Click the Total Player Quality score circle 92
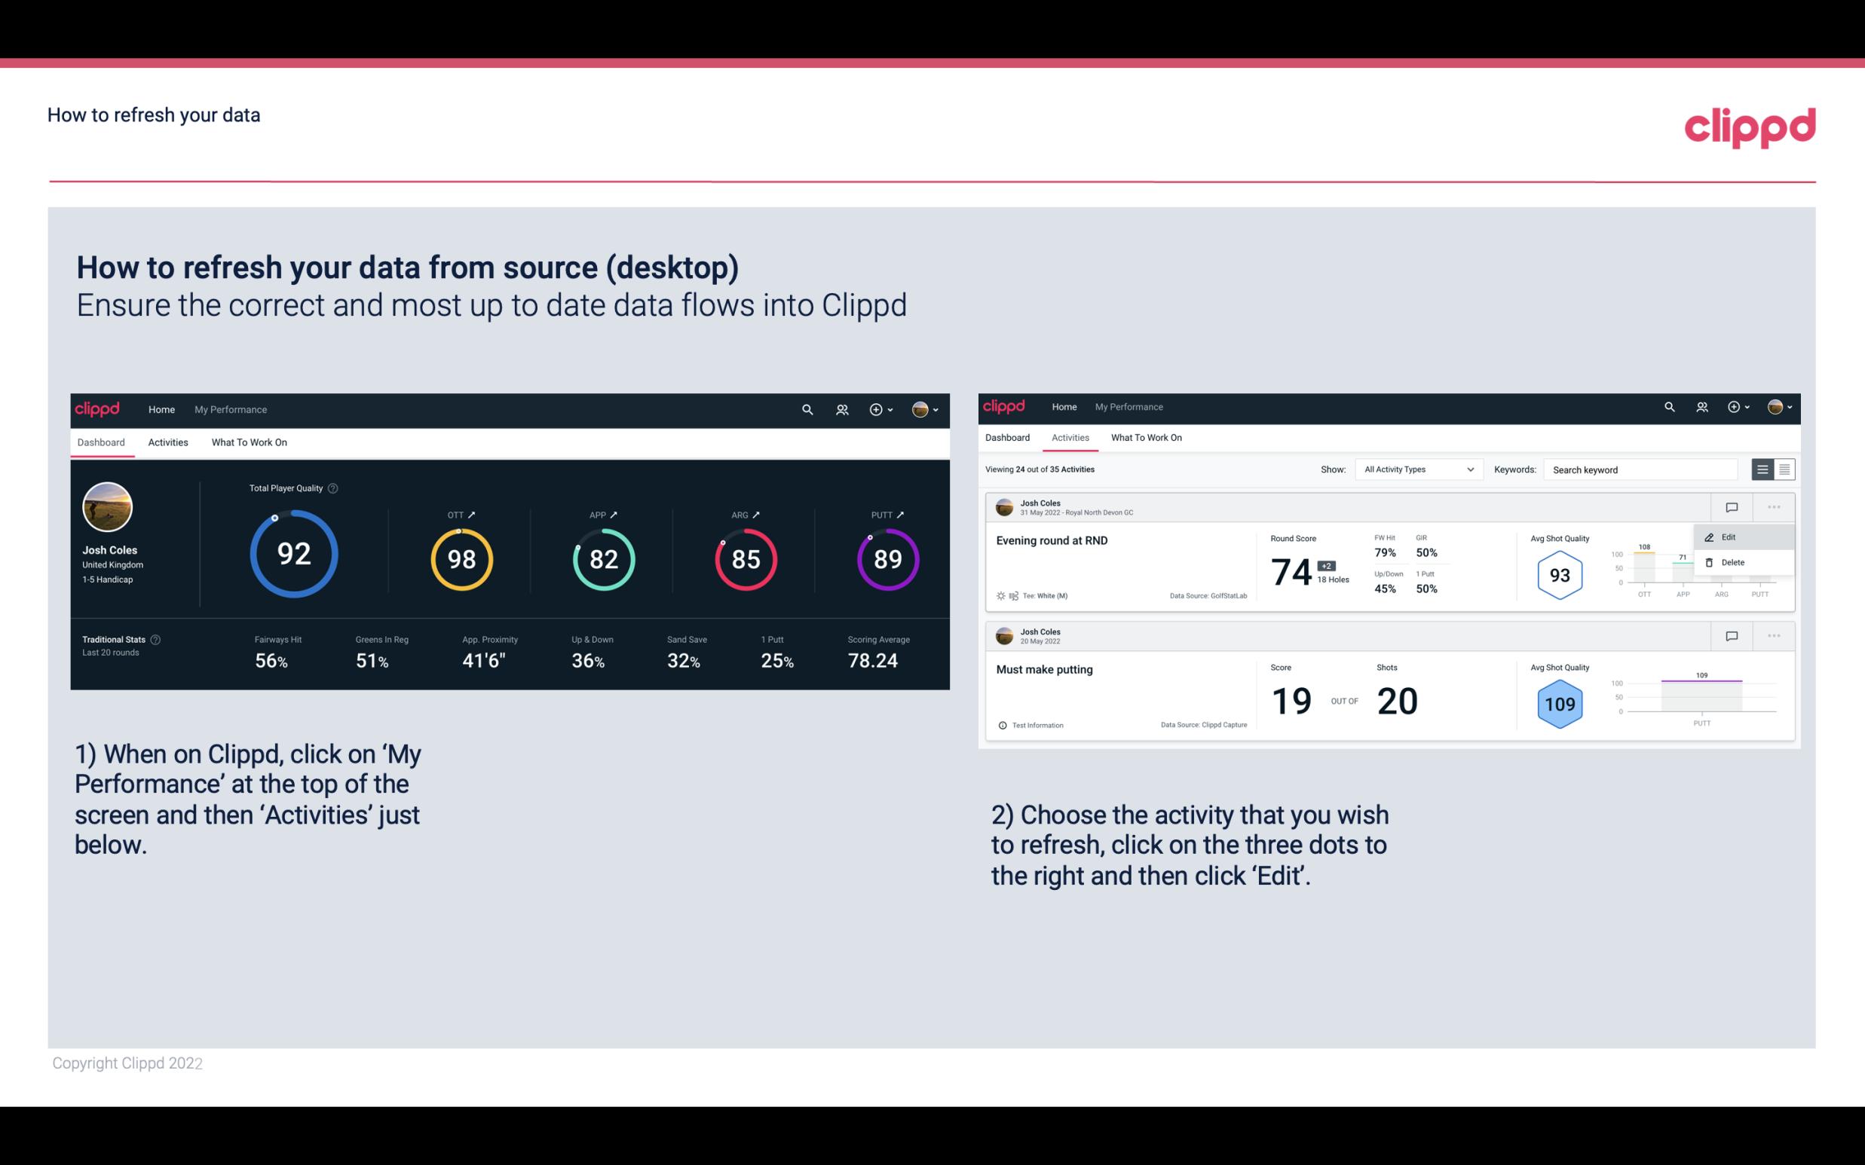Image resolution: width=1865 pixels, height=1165 pixels. click(292, 553)
